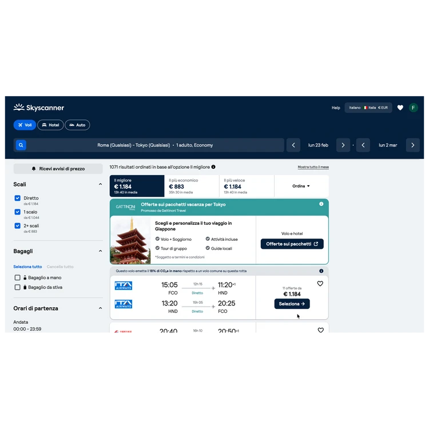Select Il migliore sorting tab
This screenshot has width=429, height=429.
point(137,186)
